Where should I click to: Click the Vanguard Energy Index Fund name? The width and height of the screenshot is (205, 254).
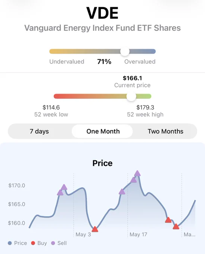click(x=102, y=28)
